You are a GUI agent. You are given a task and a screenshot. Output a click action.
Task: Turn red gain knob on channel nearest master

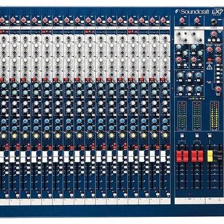click(163, 20)
